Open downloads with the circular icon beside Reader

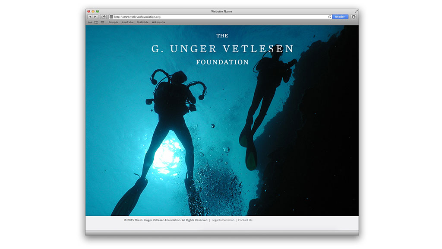354,16
